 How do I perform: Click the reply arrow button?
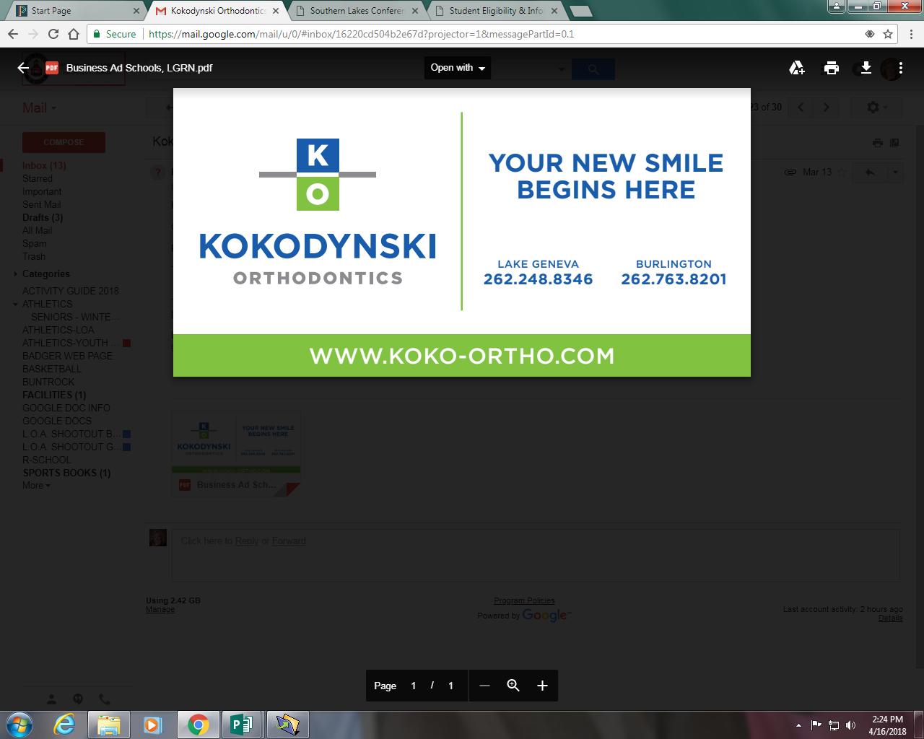click(x=870, y=172)
